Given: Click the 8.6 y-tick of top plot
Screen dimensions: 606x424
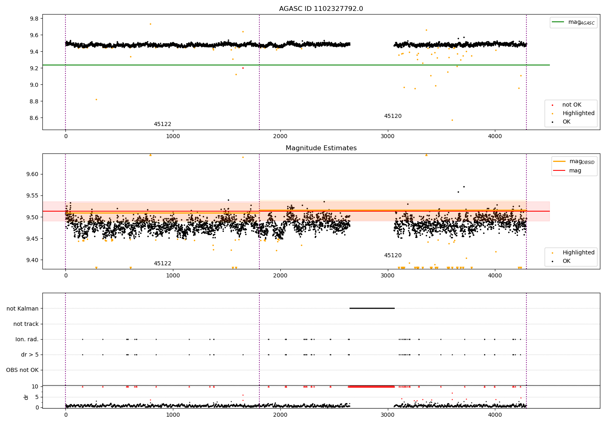Looking at the screenshot, I should pyautogui.click(x=34, y=118).
